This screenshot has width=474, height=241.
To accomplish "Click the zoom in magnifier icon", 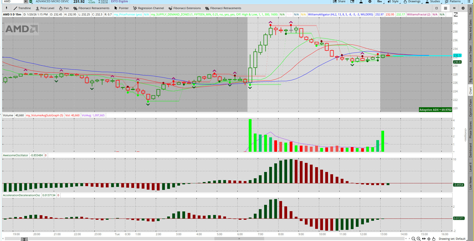I will click(x=418, y=239).
